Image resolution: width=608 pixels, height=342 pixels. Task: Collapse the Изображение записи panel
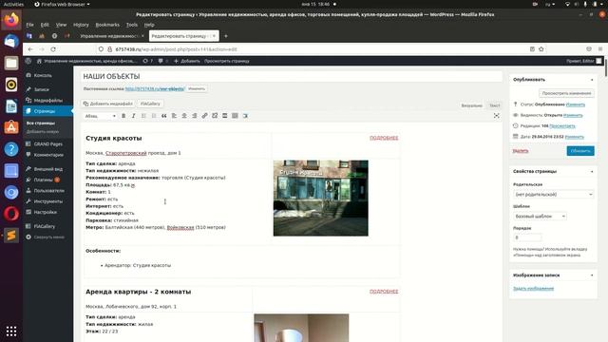coord(592,275)
